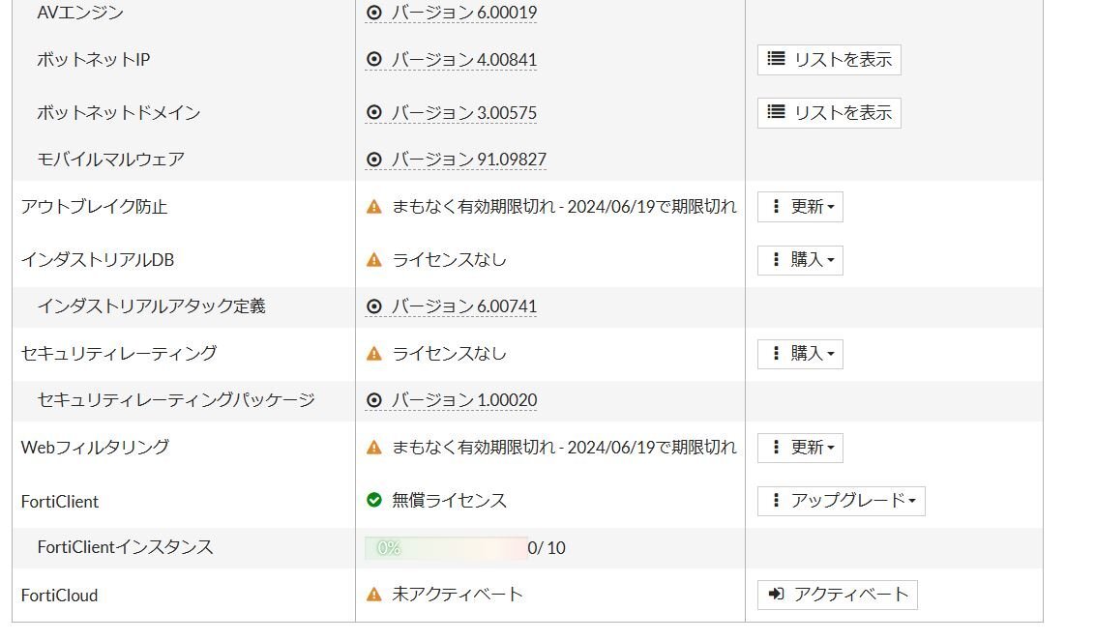Show the list for ボットネットIP
Screen dimensions: 1095x640
coord(829,60)
